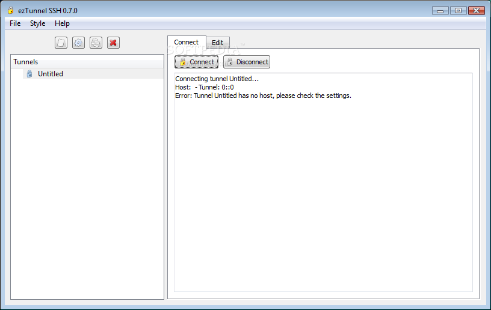Click the 'Connecting tunnel Untitled...' log line
Viewport: 491px width, 310px height.
pyautogui.click(x=217, y=79)
